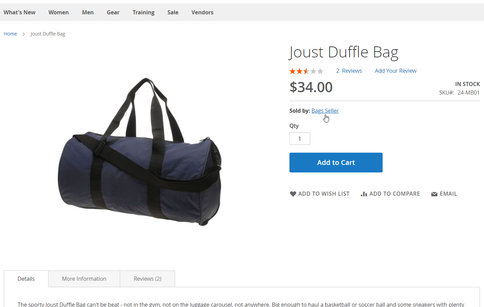Click the heart icon for wish list

pyautogui.click(x=293, y=194)
